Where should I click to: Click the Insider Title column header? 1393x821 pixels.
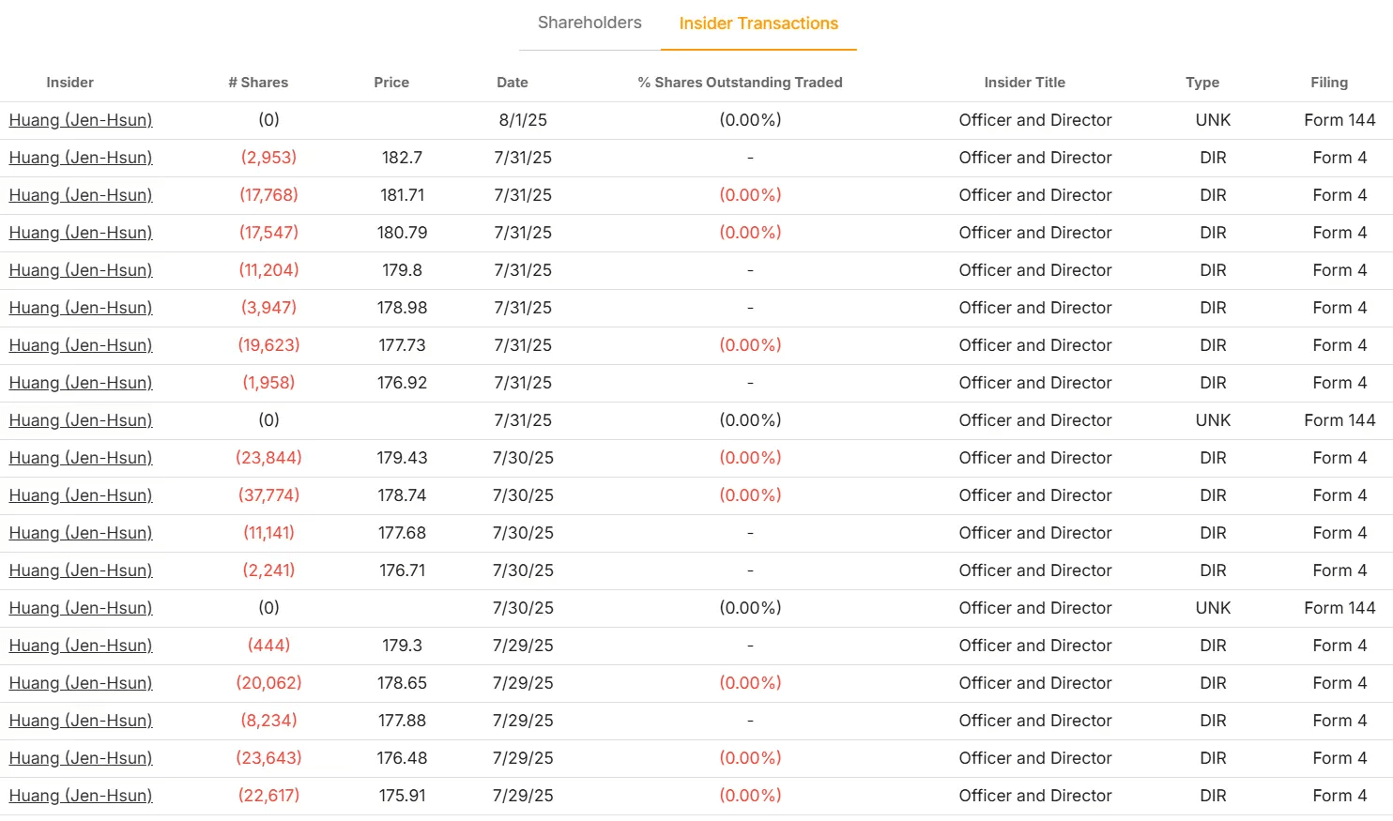tap(1024, 83)
